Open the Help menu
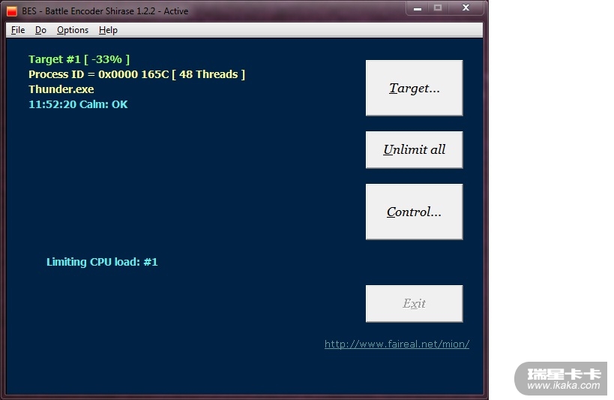This screenshot has height=400, width=614. (108, 30)
